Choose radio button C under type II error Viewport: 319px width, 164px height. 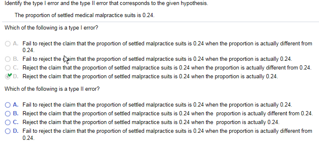8,122
